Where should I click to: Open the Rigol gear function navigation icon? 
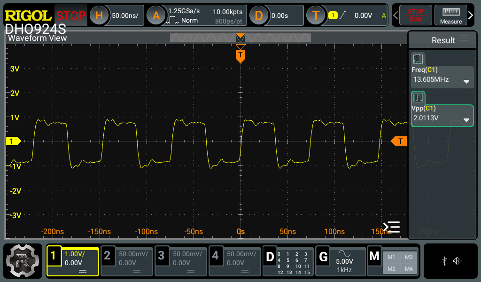[23, 261]
